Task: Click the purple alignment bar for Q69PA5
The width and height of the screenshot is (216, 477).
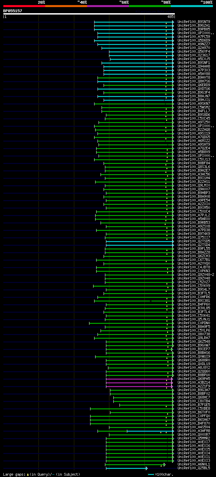Action: pyautogui.click(x=139, y=379)
